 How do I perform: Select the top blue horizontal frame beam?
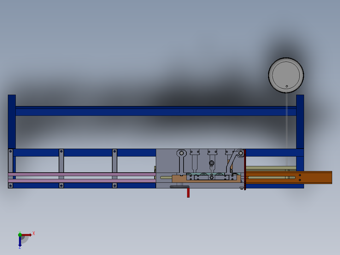coord(156,111)
